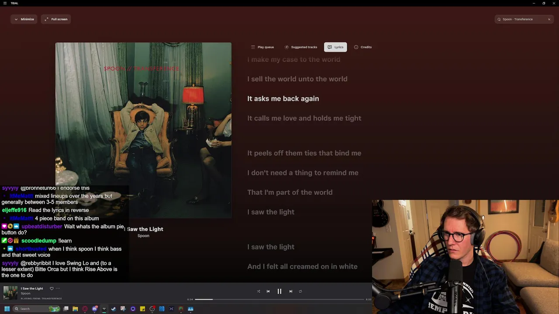The width and height of the screenshot is (559, 314).
Task: Click lyric line "It asks me back again"
Action: [283, 99]
